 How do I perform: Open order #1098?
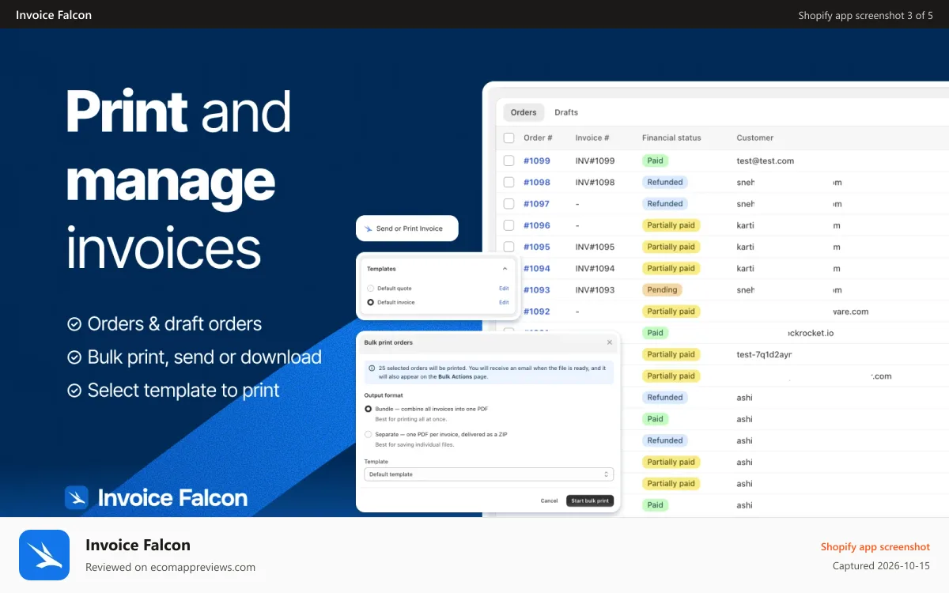(537, 182)
